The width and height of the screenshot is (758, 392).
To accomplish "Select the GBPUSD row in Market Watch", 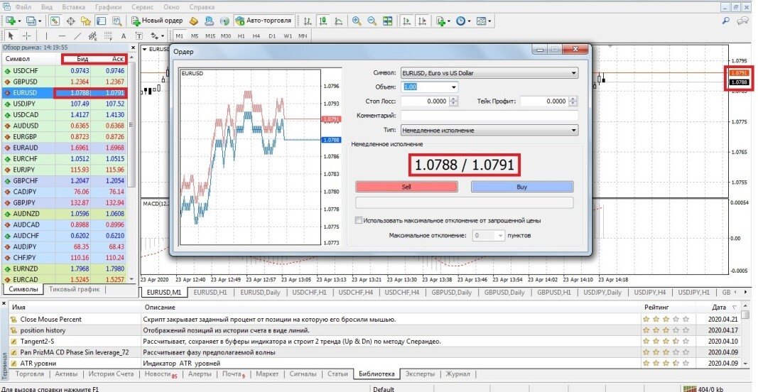I will pyautogui.click(x=65, y=82).
